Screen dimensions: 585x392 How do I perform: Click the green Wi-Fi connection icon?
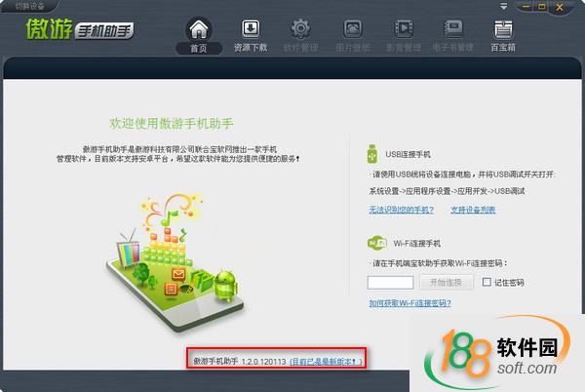[x=377, y=243]
